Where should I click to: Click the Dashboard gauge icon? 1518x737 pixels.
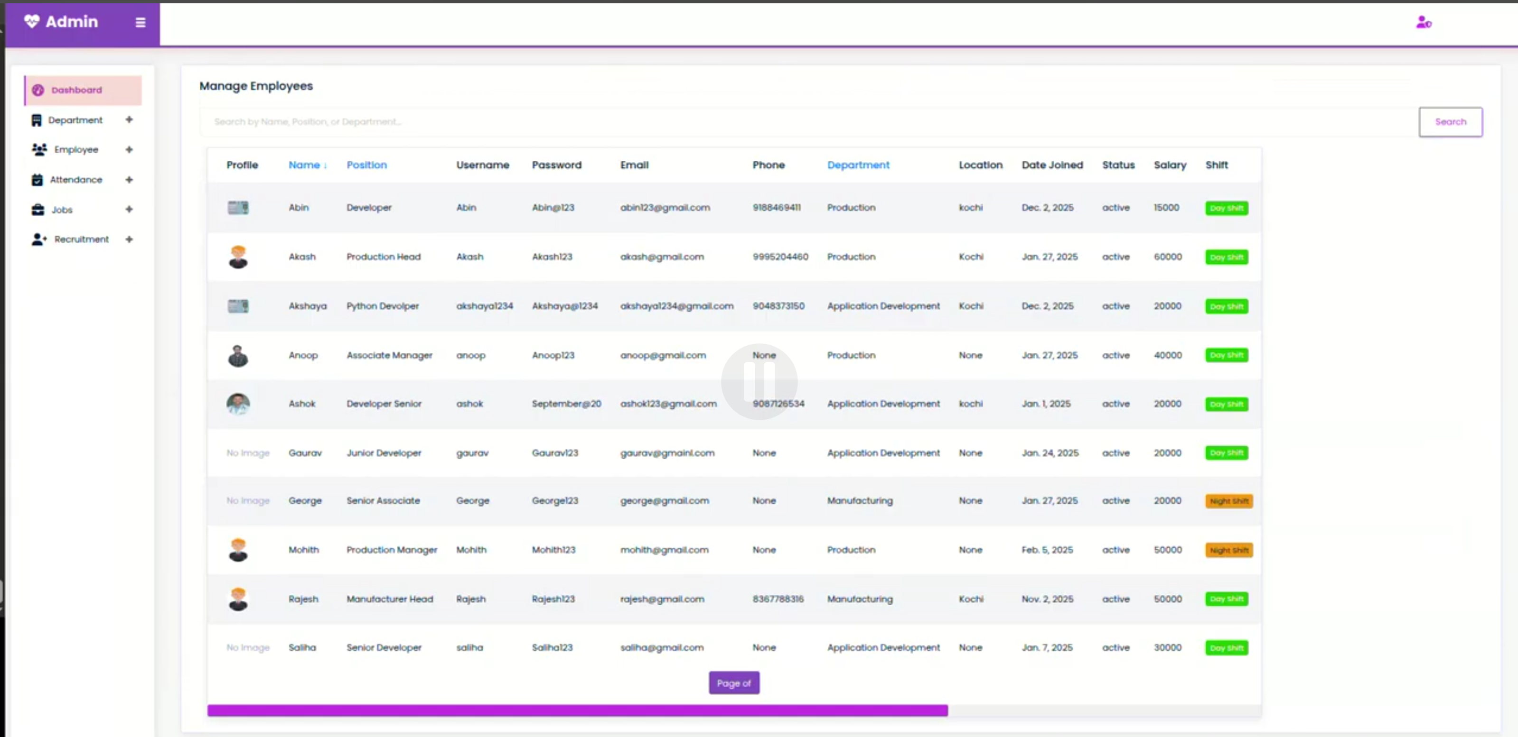(38, 90)
